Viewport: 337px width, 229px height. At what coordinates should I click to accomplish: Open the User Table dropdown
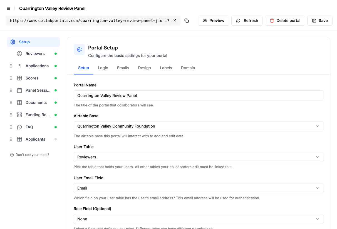coord(199,157)
